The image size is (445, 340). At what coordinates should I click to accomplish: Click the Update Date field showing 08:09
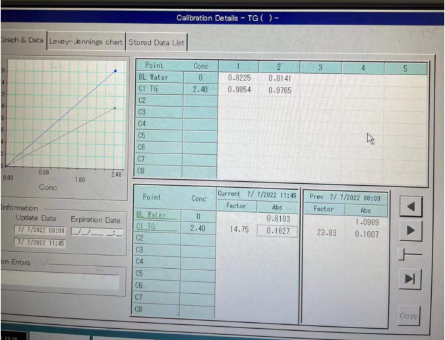(39, 230)
